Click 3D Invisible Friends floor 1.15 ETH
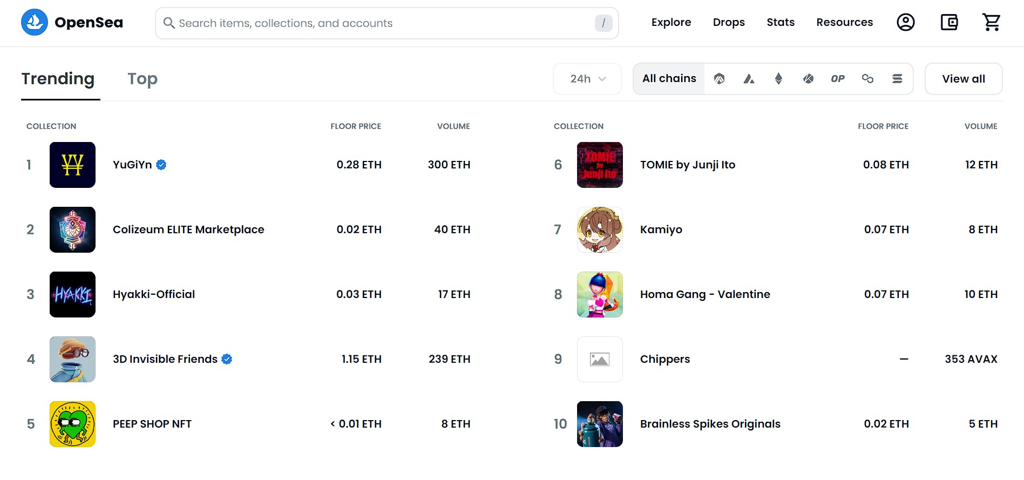 click(x=362, y=359)
